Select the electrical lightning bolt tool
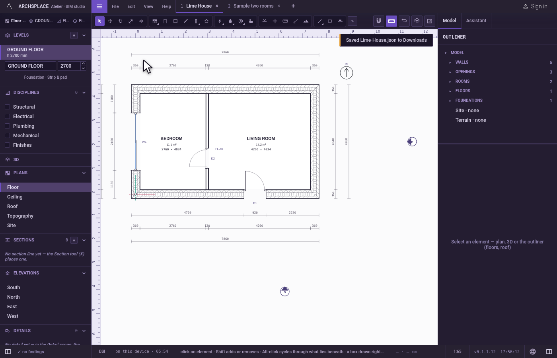 [220, 21]
